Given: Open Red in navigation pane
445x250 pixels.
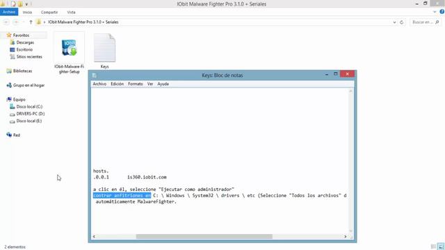Looking at the screenshot, I should tap(17, 135).
